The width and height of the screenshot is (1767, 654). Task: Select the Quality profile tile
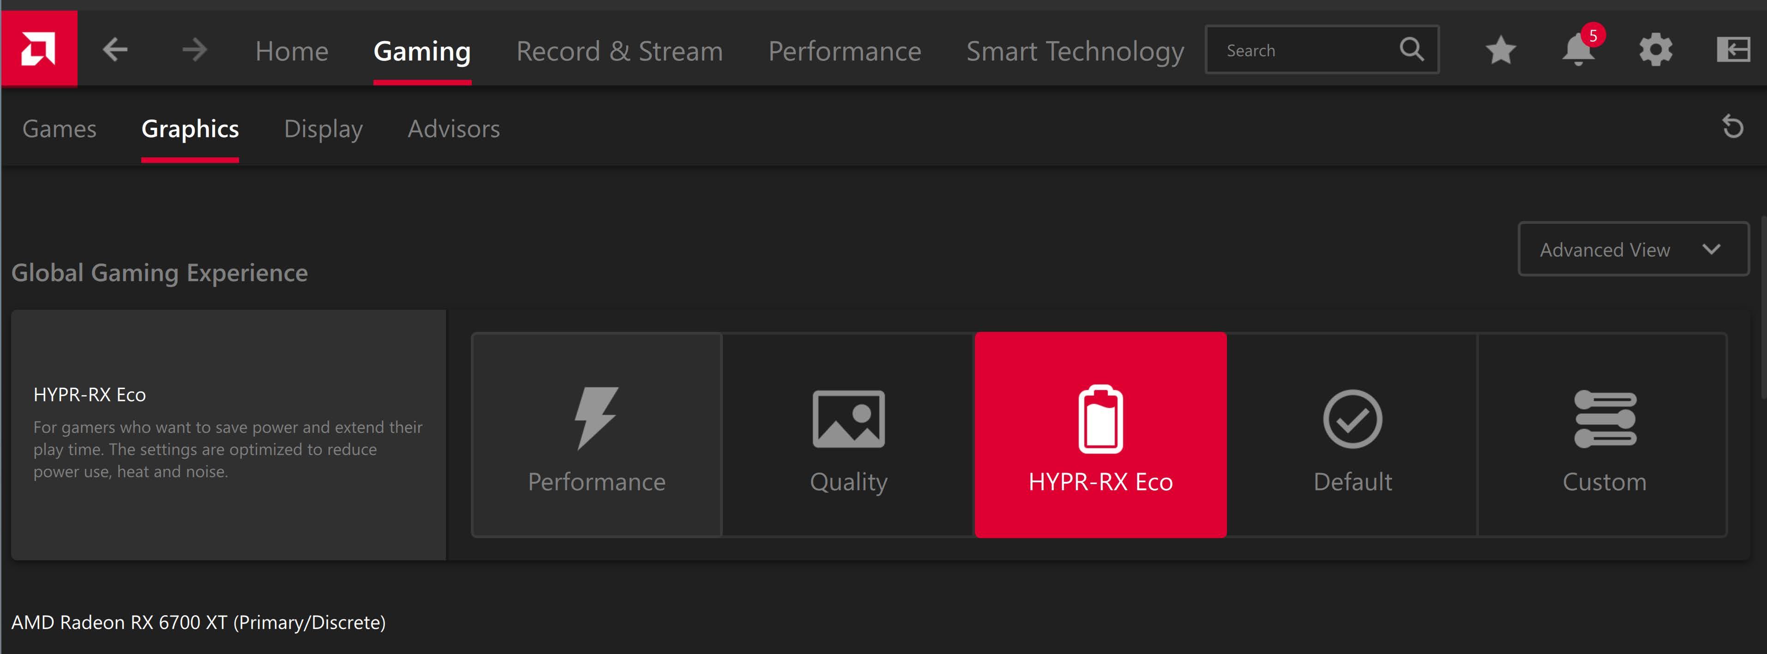(x=848, y=435)
